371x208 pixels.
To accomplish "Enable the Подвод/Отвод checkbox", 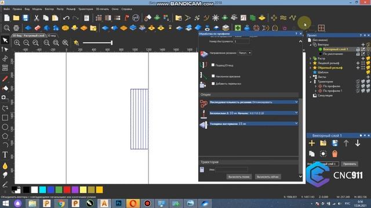I will 213,65.
